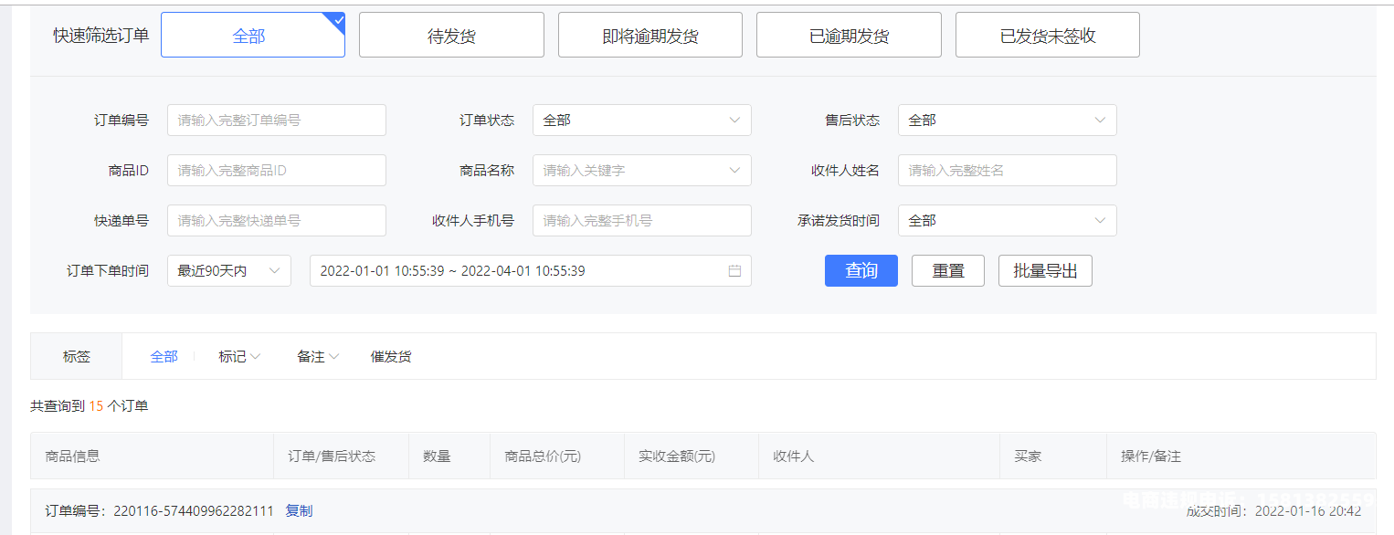Image resolution: width=1394 pixels, height=535 pixels.
Task: Focus the 订单编号 input field
Action: (276, 121)
